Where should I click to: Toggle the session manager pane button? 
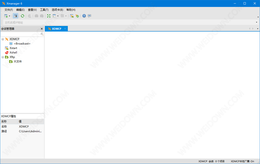point(15,16)
